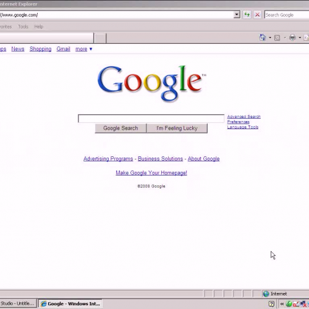Open the Home button dropdown arrow
This screenshot has width=309, height=309.
[x=270, y=38]
